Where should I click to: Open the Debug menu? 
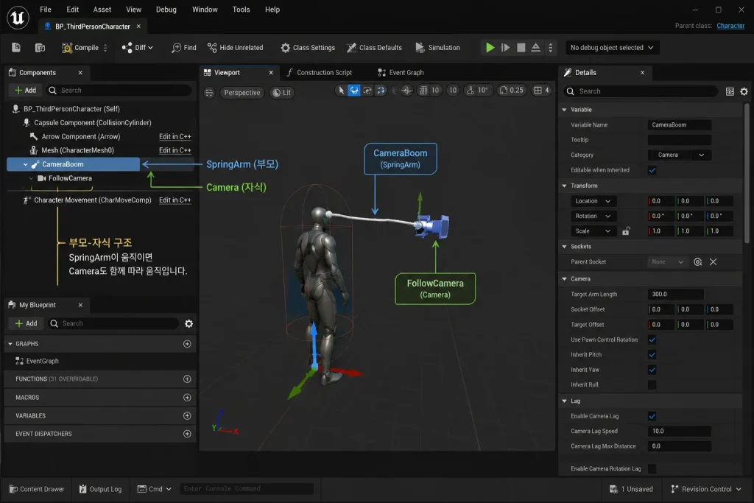click(x=166, y=9)
